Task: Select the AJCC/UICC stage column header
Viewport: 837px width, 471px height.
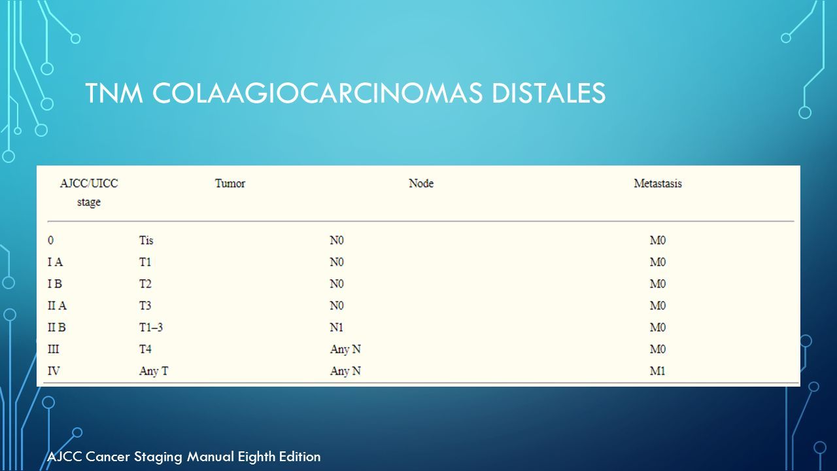Action: tap(89, 192)
